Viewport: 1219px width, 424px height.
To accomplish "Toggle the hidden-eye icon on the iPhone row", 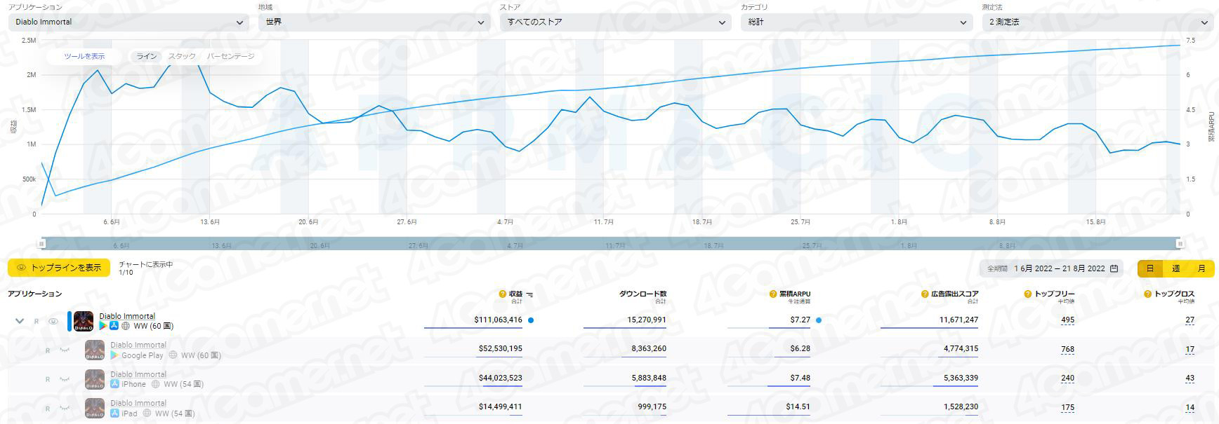I will tap(65, 379).
